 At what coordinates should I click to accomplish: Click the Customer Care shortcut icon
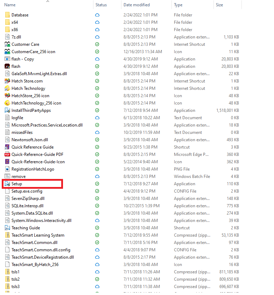click(x=7, y=44)
